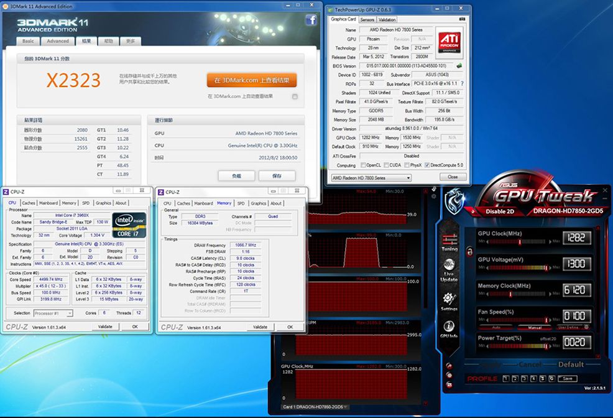Set Fan Speed mode to Manual
This screenshot has width=613, height=418.
tap(535, 327)
